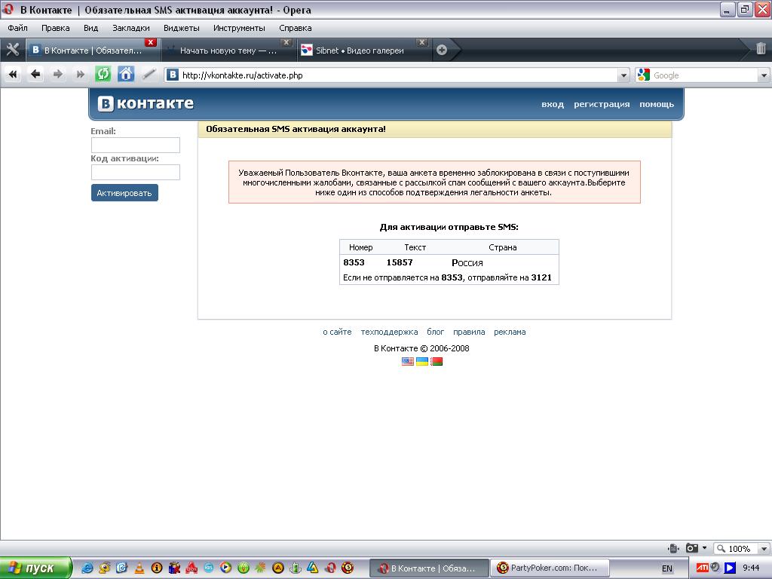
Task: Click the Opera panels wrench icon
Action: [x=12, y=50]
